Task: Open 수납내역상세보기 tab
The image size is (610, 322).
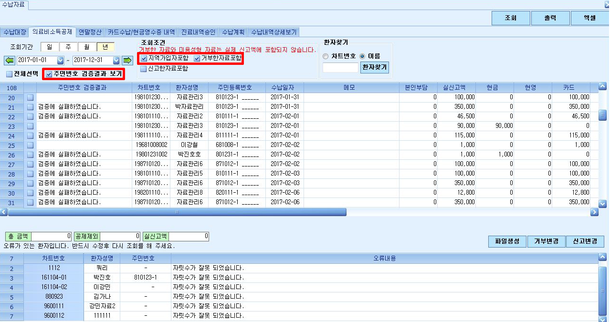Action: click(x=274, y=32)
